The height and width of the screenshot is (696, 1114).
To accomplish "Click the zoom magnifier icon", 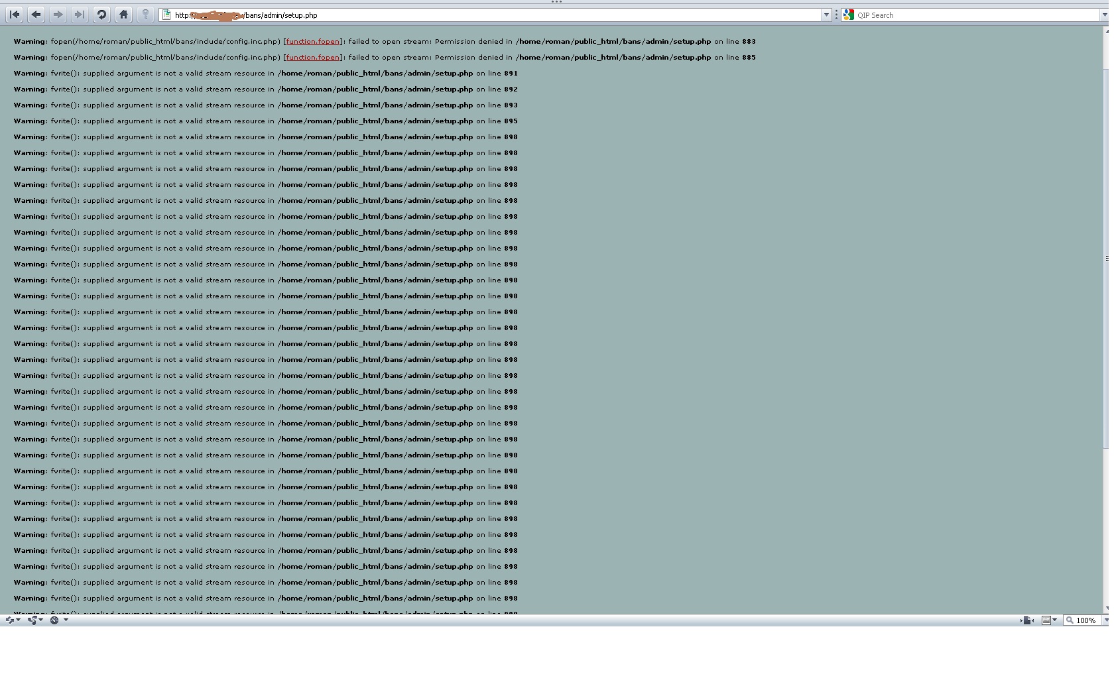I will [1070, 620].
